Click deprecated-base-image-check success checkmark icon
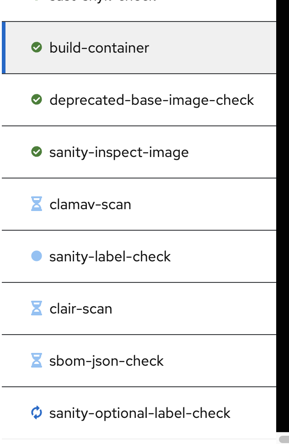Image resolution: width=289 pixels, height=444 pixels. [x=37, y=100]
